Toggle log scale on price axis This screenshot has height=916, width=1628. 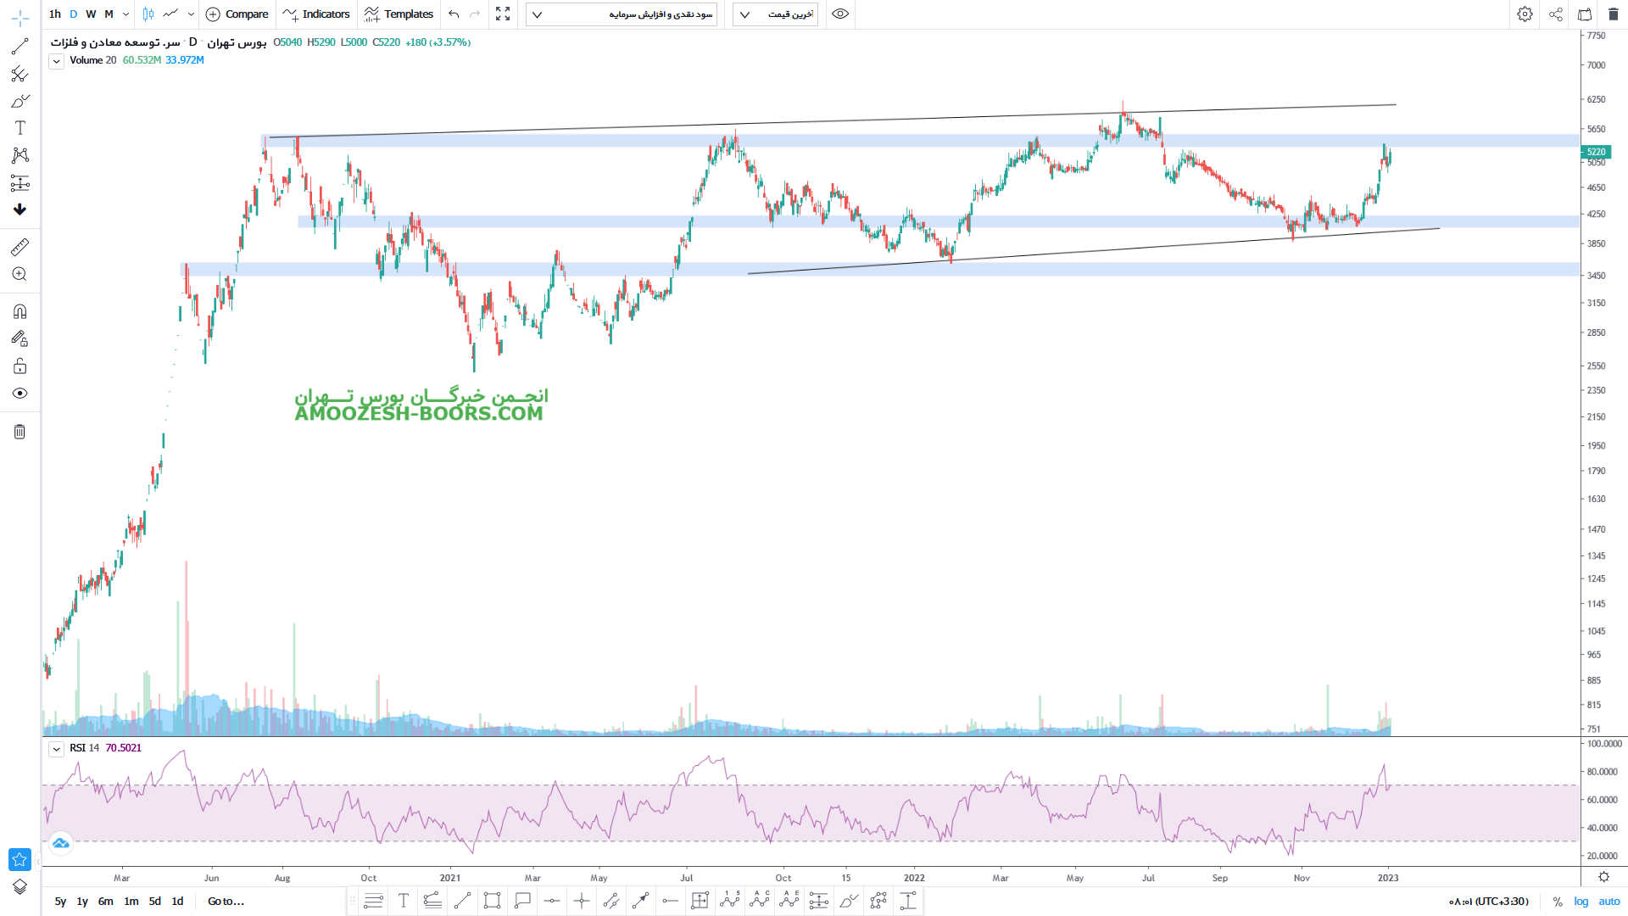(1581, 902)
